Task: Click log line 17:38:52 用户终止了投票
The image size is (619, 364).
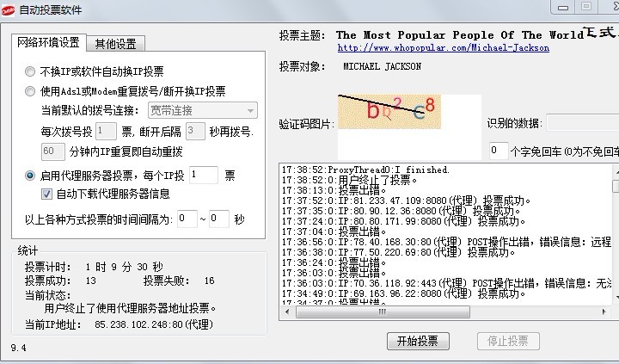Action: (349, 180)
